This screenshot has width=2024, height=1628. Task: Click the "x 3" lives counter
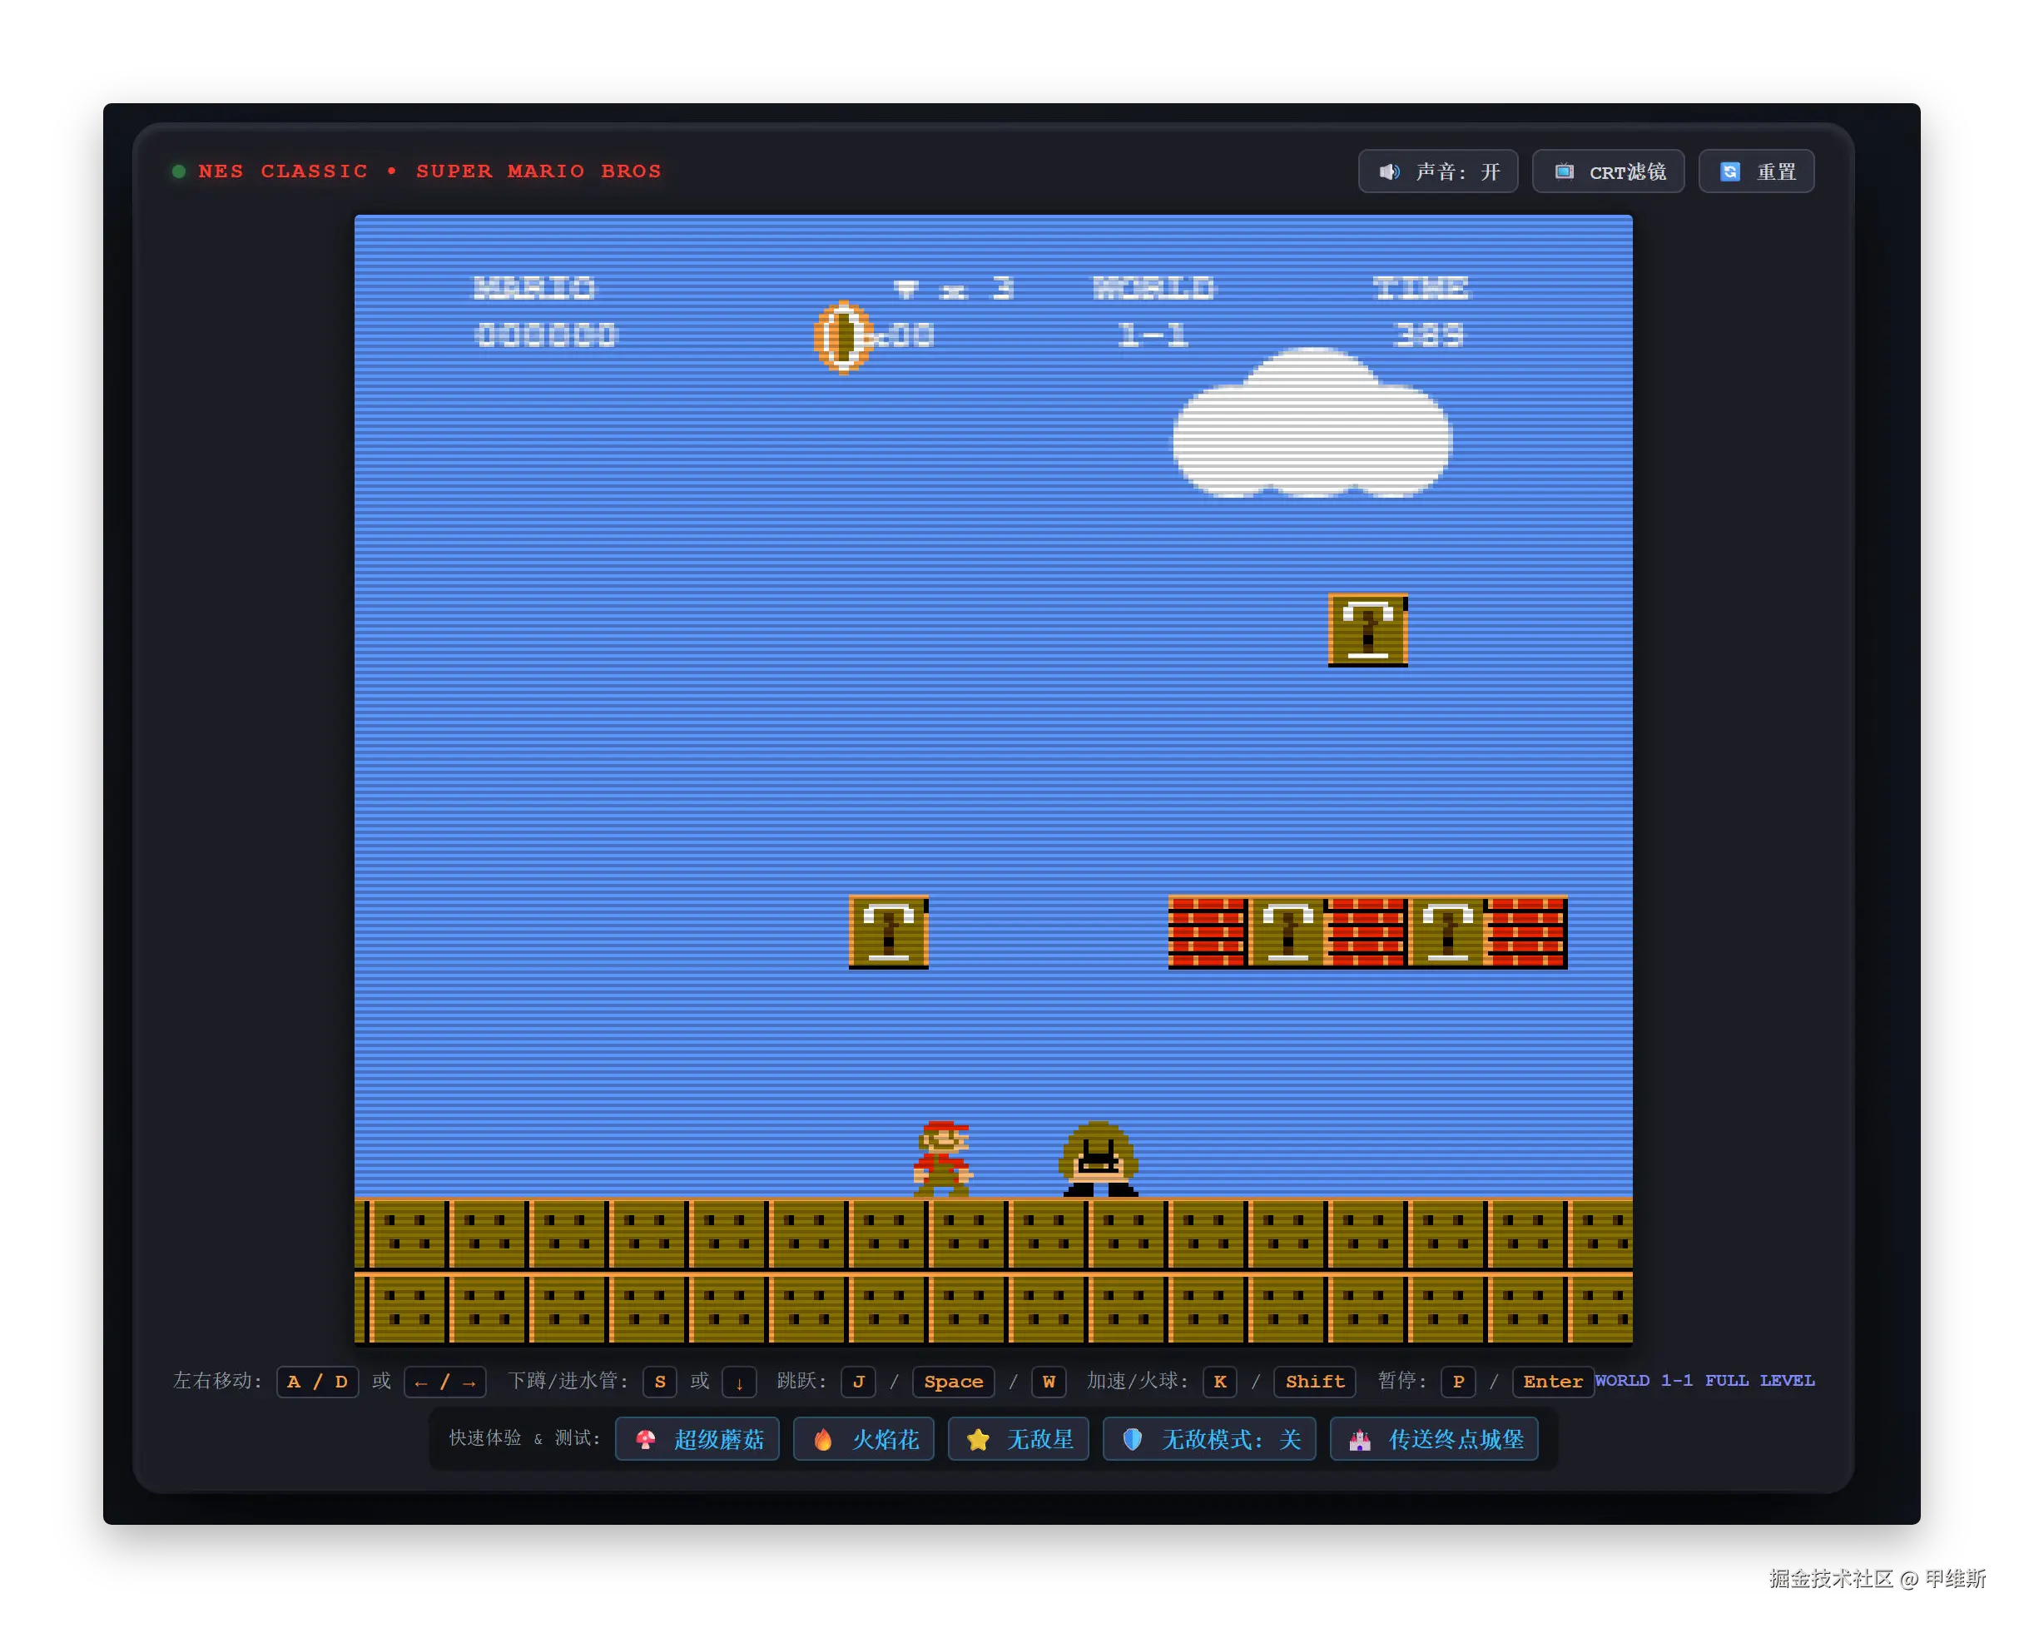click(953, 287)
